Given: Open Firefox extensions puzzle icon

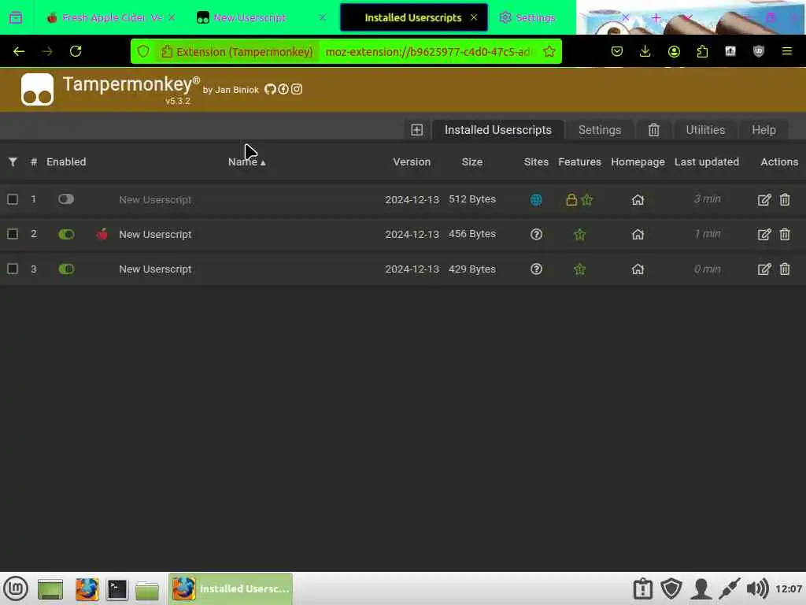Looking at the screenshot, I should click(702, 51).
